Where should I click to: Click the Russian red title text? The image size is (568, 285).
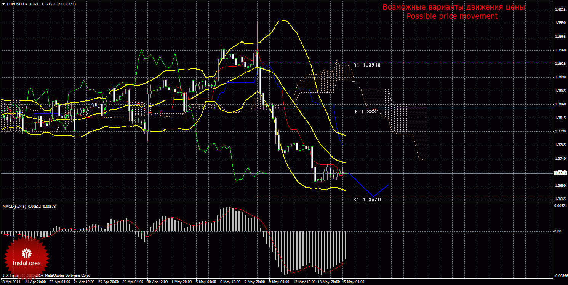[454, 7]
